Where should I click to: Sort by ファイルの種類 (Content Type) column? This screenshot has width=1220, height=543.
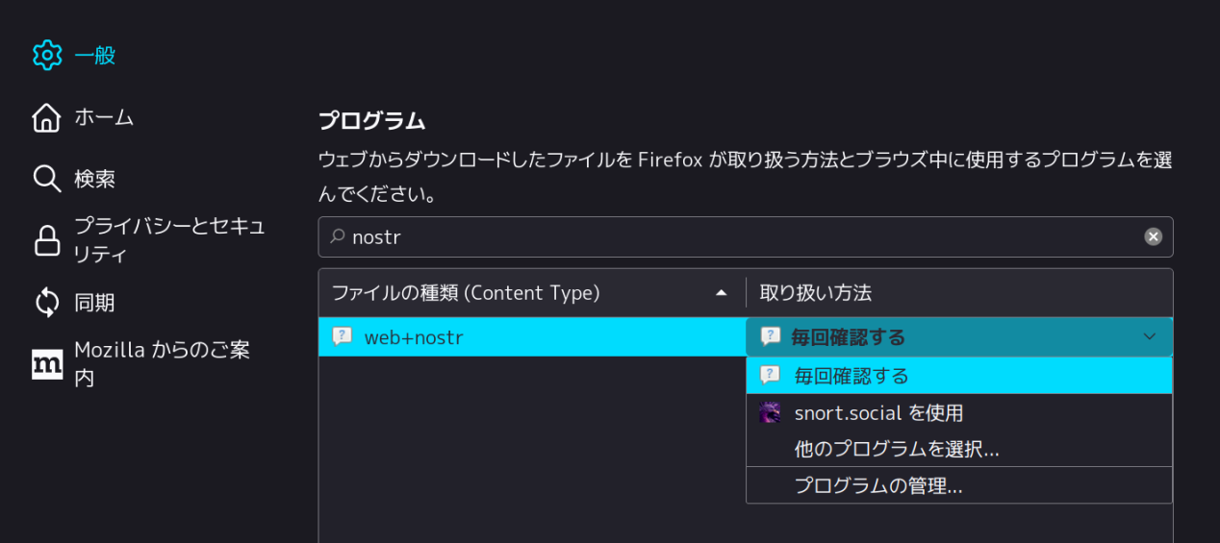pos(532,292)
